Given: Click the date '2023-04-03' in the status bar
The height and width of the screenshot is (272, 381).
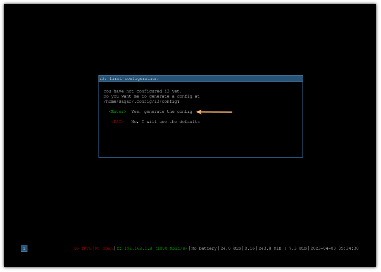Looking at the screenshot, I should click(x=323, y=248).
